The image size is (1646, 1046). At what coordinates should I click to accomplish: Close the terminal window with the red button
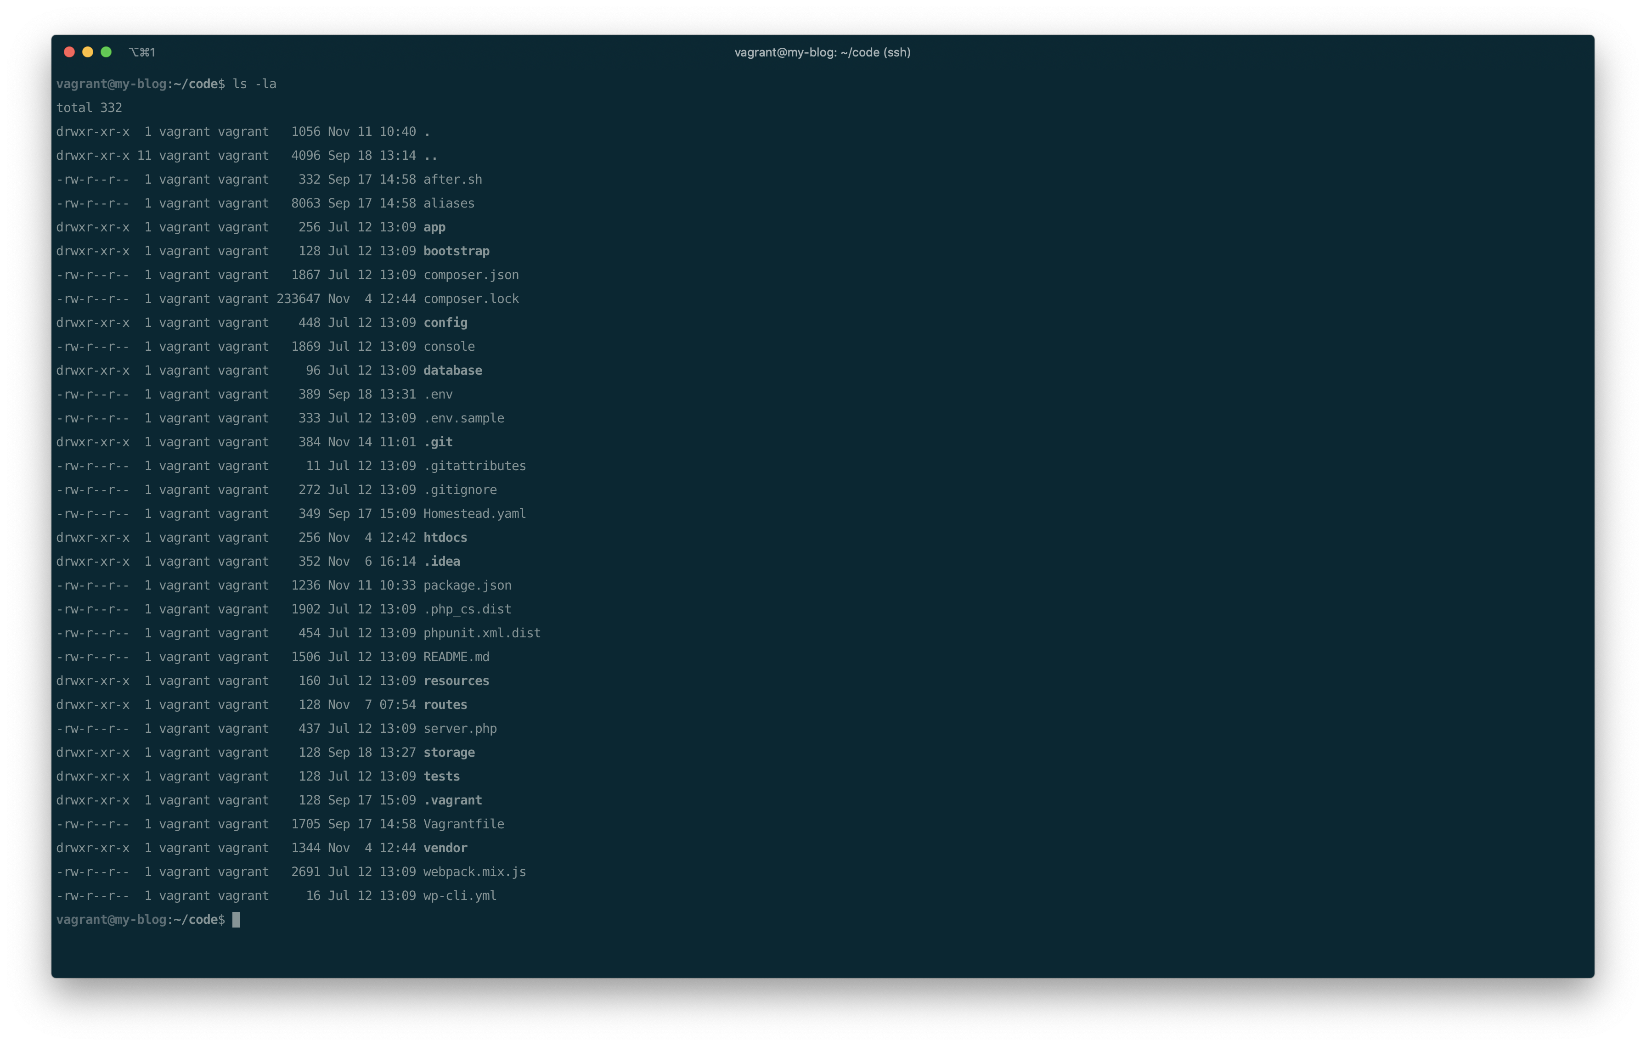pyautogui.click(x=69, y=52)
